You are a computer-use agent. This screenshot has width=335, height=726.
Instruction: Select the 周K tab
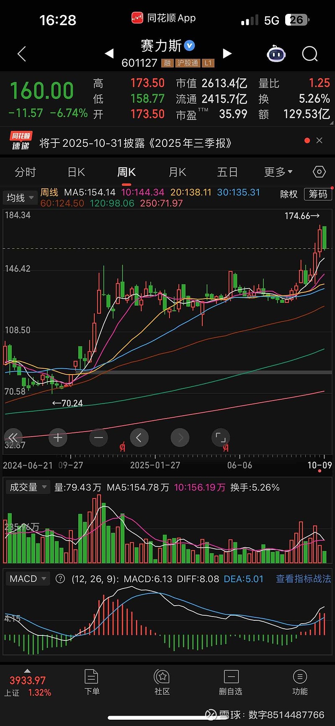pos(126,172)
